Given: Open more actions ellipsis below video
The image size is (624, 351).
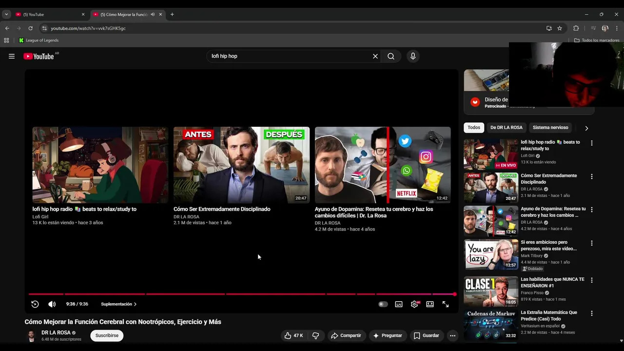Looking at the screenshot, I should click(452, 335).
